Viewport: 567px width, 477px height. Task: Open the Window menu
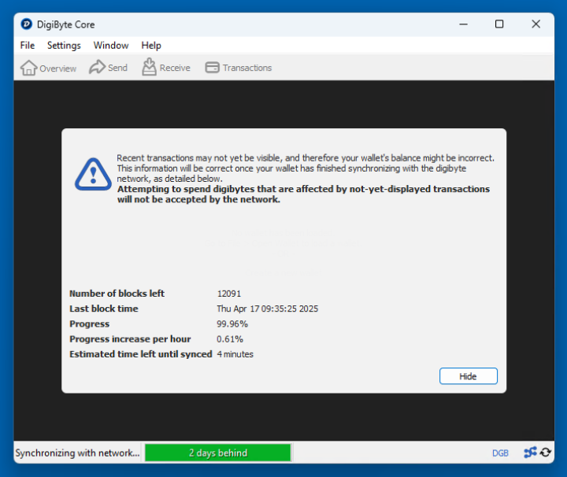click(111, 45)
